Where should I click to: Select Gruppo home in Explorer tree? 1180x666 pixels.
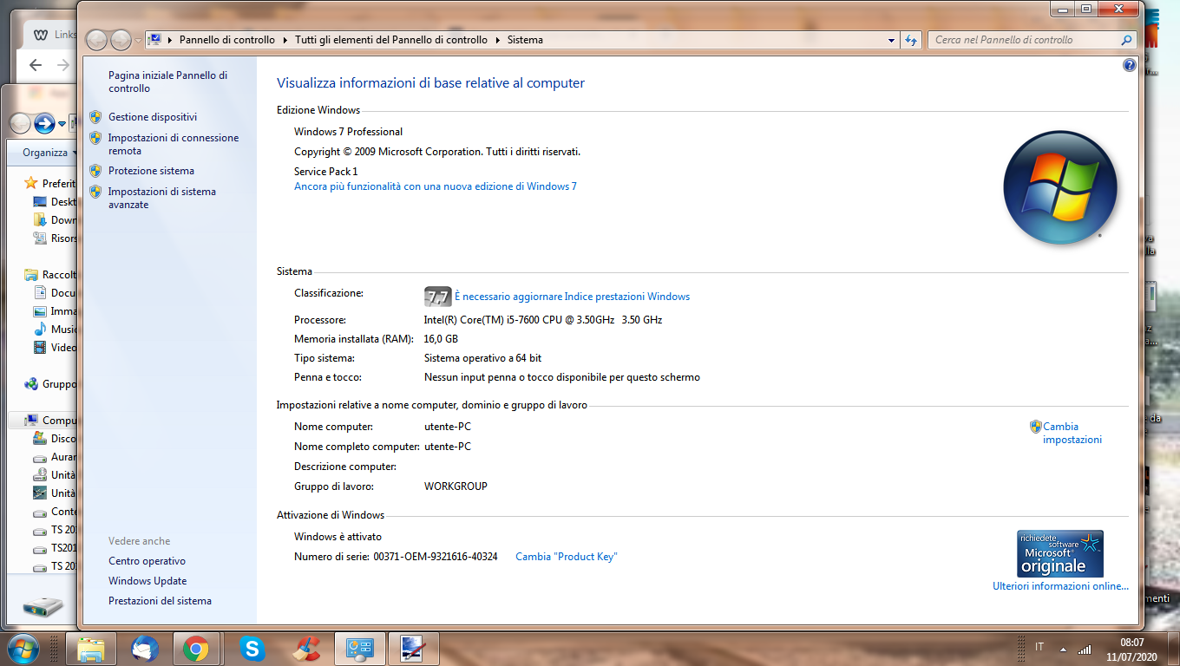pyautogui.click(x=52, y=384)
